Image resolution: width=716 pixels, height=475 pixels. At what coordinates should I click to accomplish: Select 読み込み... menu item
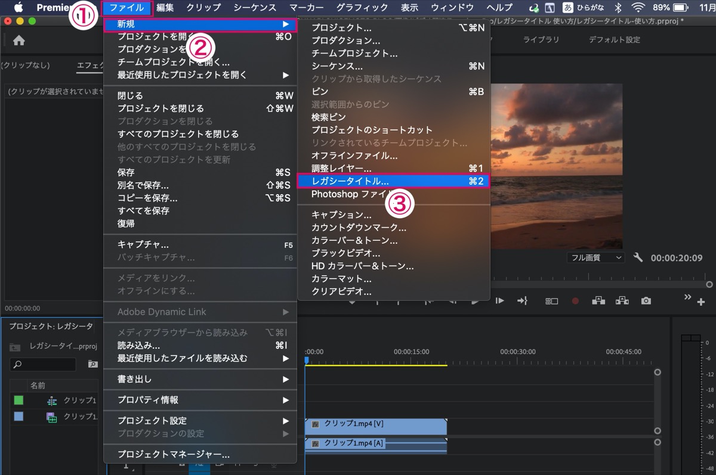(x=200, y=346)
